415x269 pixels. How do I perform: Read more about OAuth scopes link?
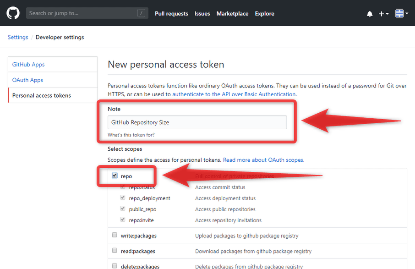pyautogui.click(x=263, y=160)
